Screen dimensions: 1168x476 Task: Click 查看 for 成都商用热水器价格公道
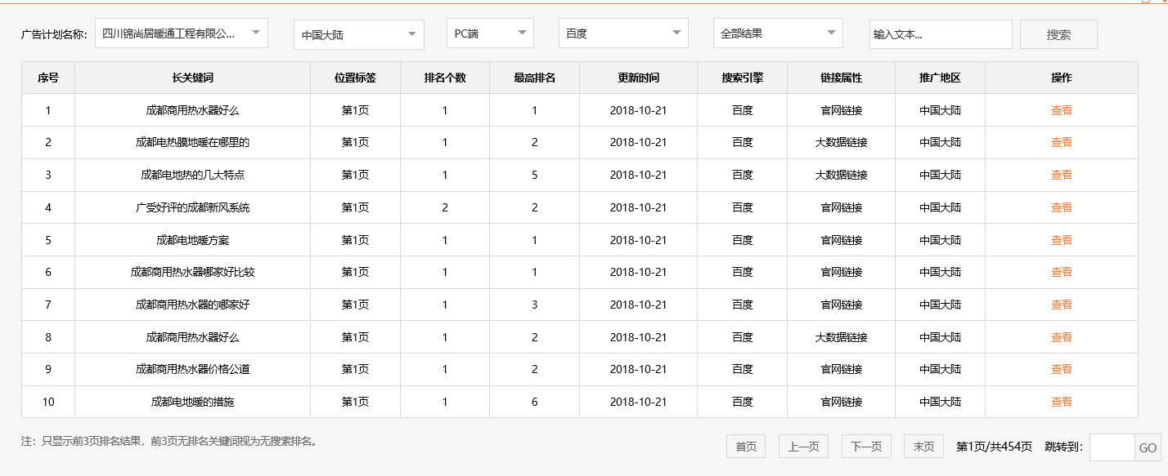tap(1060, 369)
